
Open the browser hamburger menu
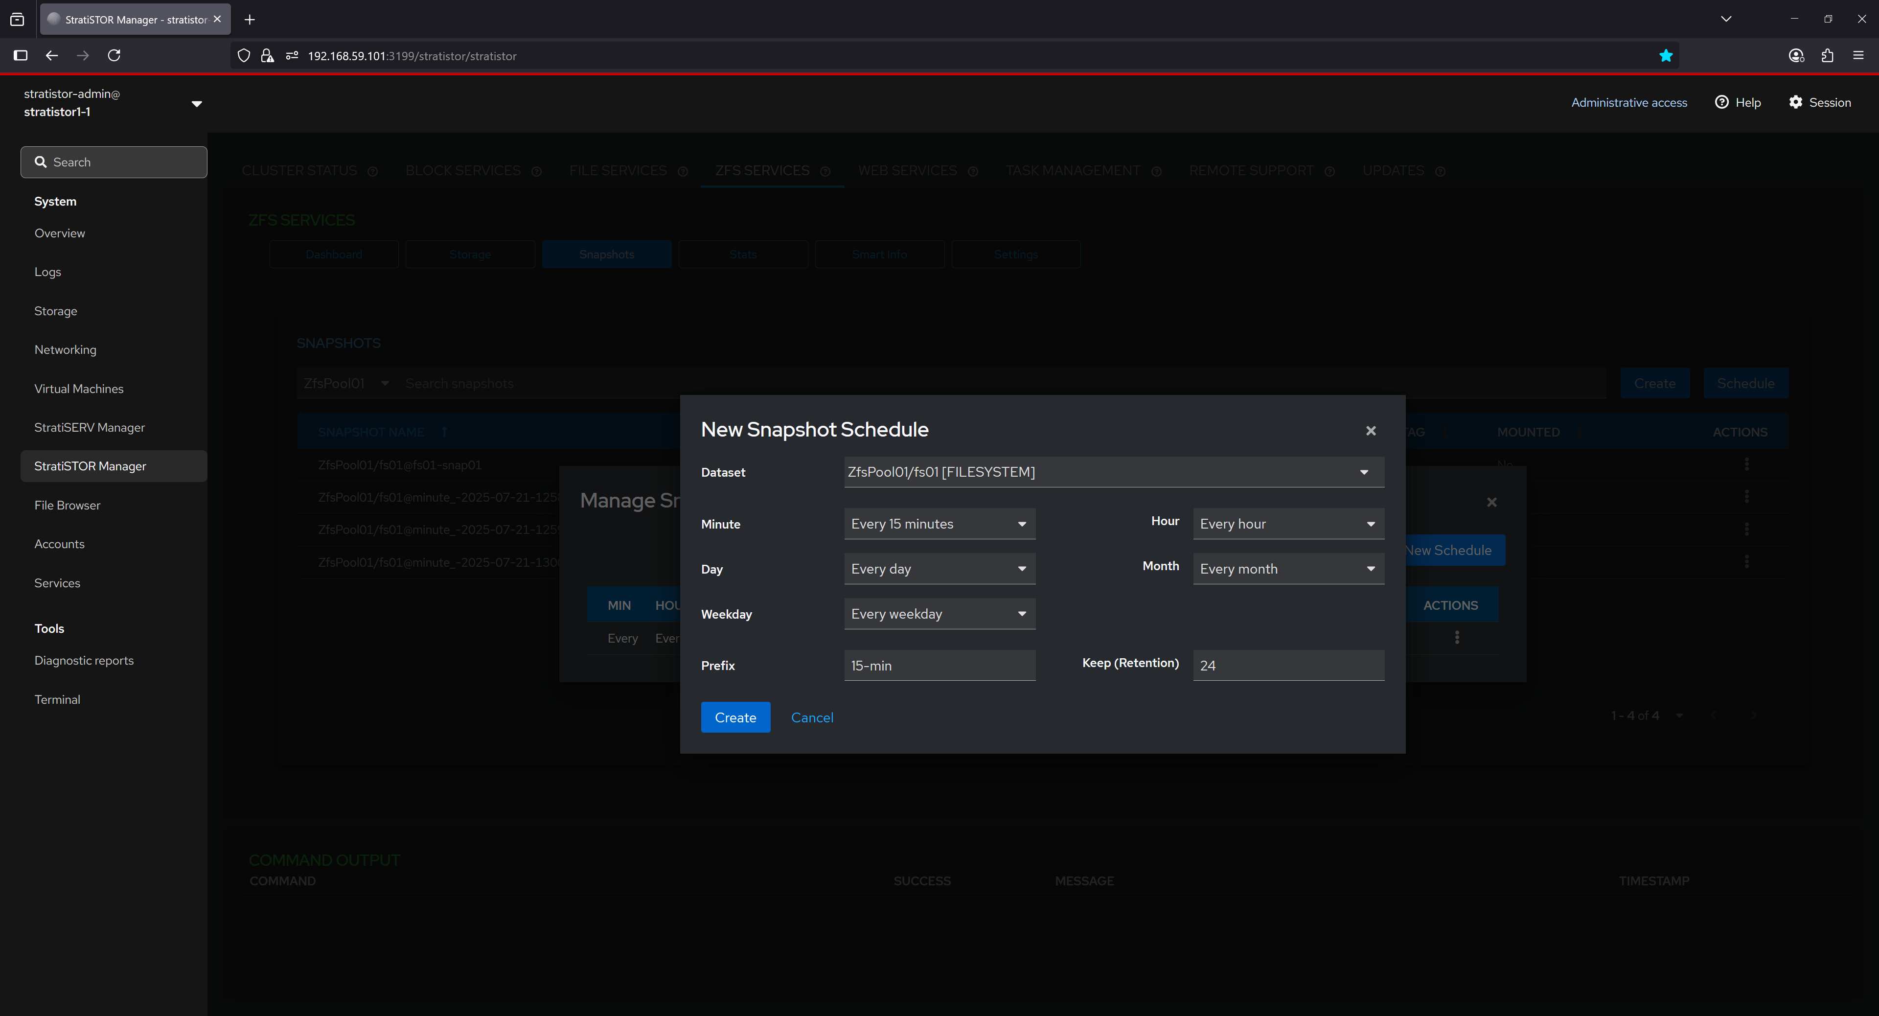point(1858,55)
